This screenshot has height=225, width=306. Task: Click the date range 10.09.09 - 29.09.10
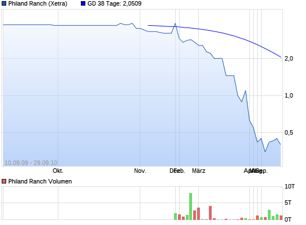click(31, 163)
